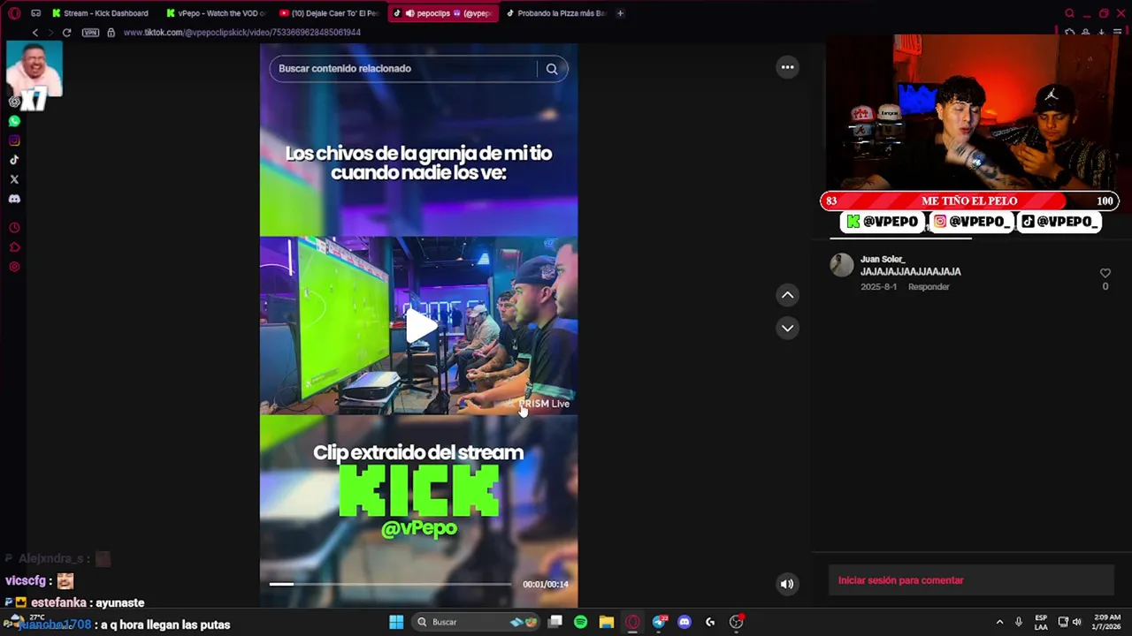The image size is (1132, 636).
Task: Switch to Probando la Pizza tab
Action: pos(555,13)
